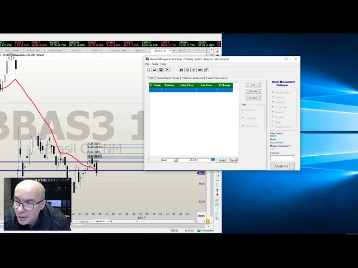The width and height of the screenshot is (358, 268).
Task: Click the two-column layout icon in chart sidebar
Action: 218,200
